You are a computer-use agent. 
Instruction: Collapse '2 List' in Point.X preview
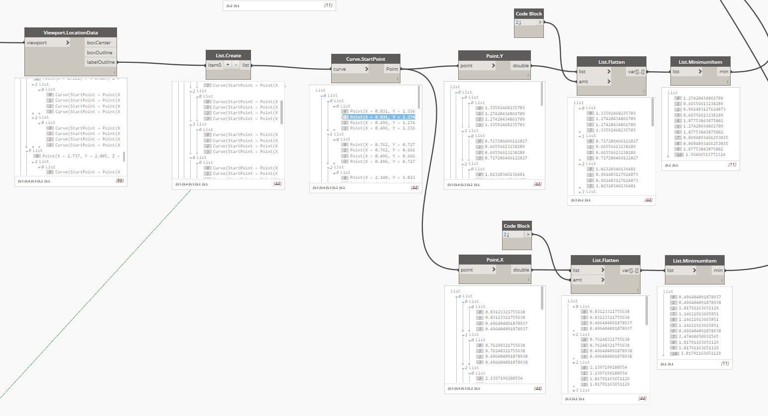pyautogui.click(x=464, y=368)
